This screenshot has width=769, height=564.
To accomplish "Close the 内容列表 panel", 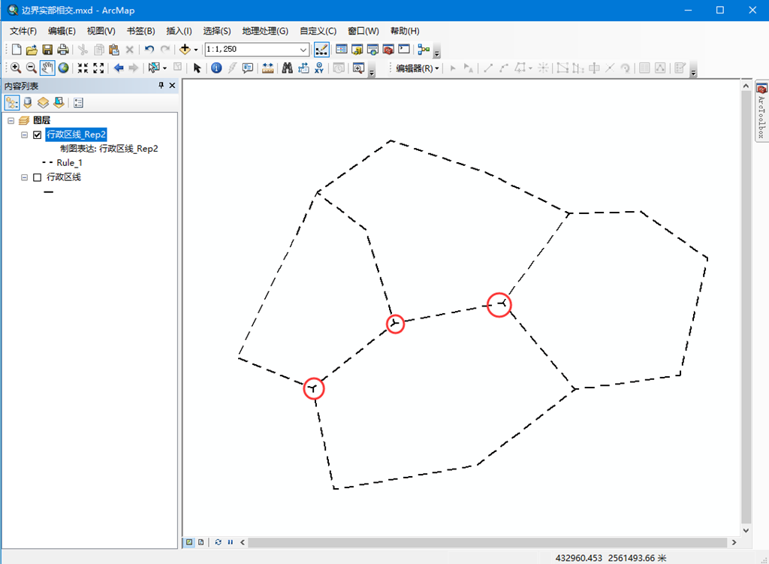I will (172, 86).
